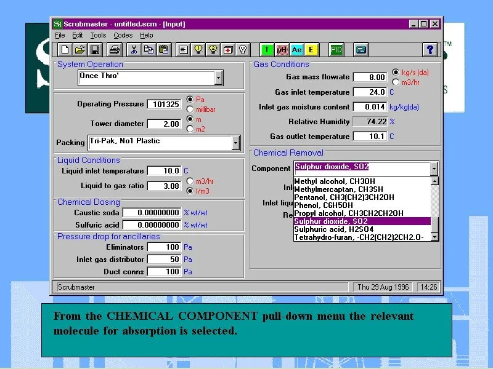Screen dimensions: 493x369
Task: Select Tetrahydro-furan from component list
Action: (362, 237)
